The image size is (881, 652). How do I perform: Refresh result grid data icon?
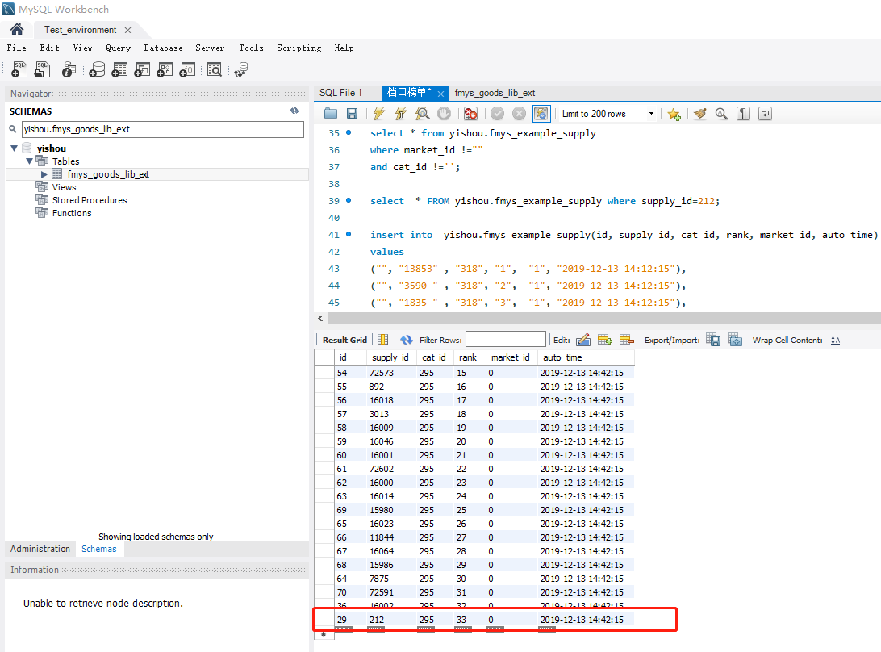tap(407, 340)
